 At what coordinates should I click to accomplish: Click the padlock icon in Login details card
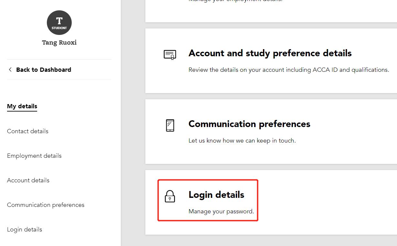[x=170, y=196]
